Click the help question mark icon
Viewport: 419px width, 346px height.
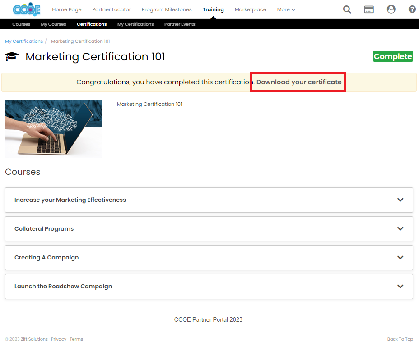(x=412, y=9)
